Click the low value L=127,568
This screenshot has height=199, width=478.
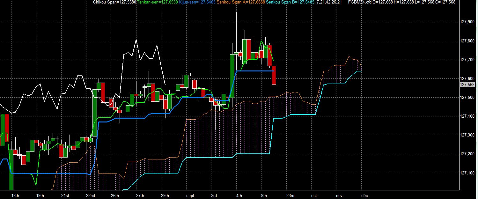tap(424, 2)
